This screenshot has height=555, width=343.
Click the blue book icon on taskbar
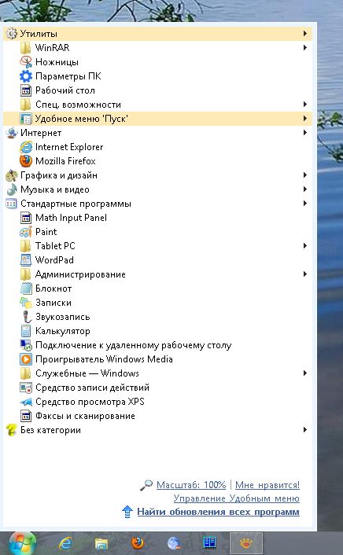tap(209, 542)
